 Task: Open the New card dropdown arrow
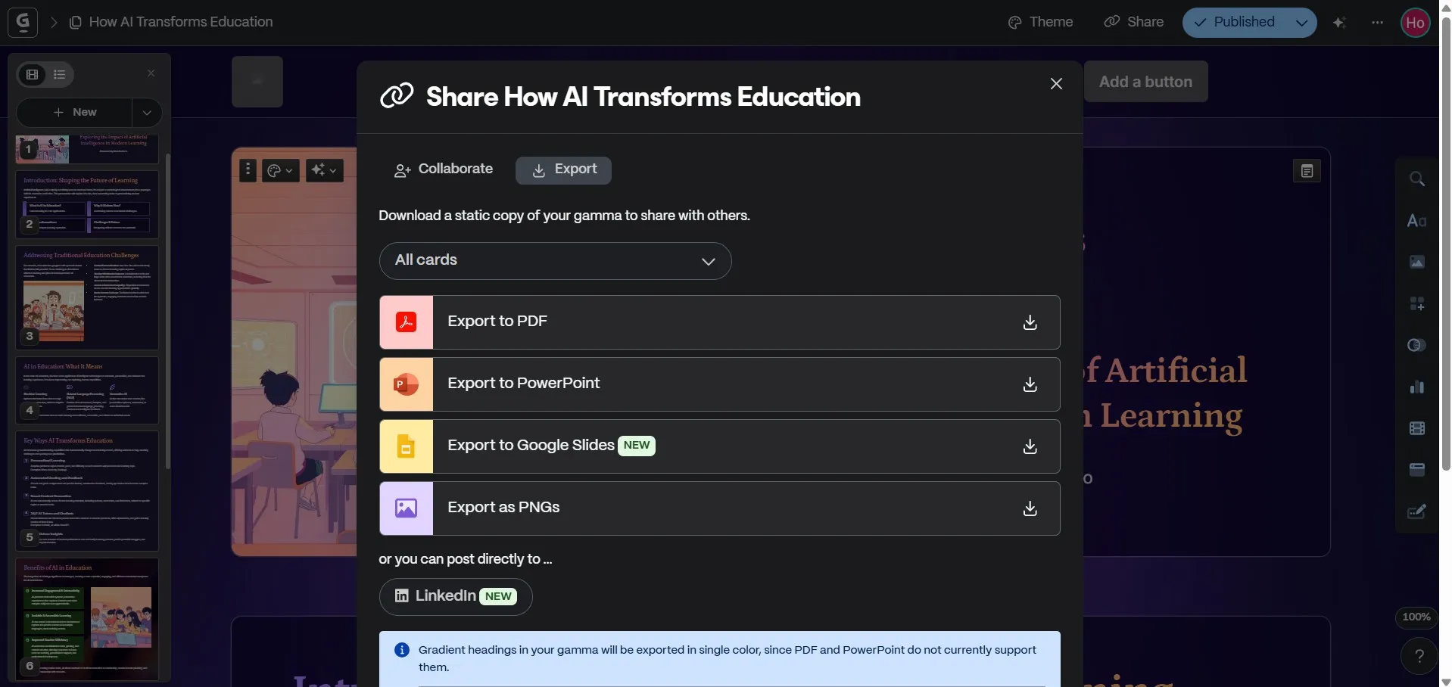147,113
